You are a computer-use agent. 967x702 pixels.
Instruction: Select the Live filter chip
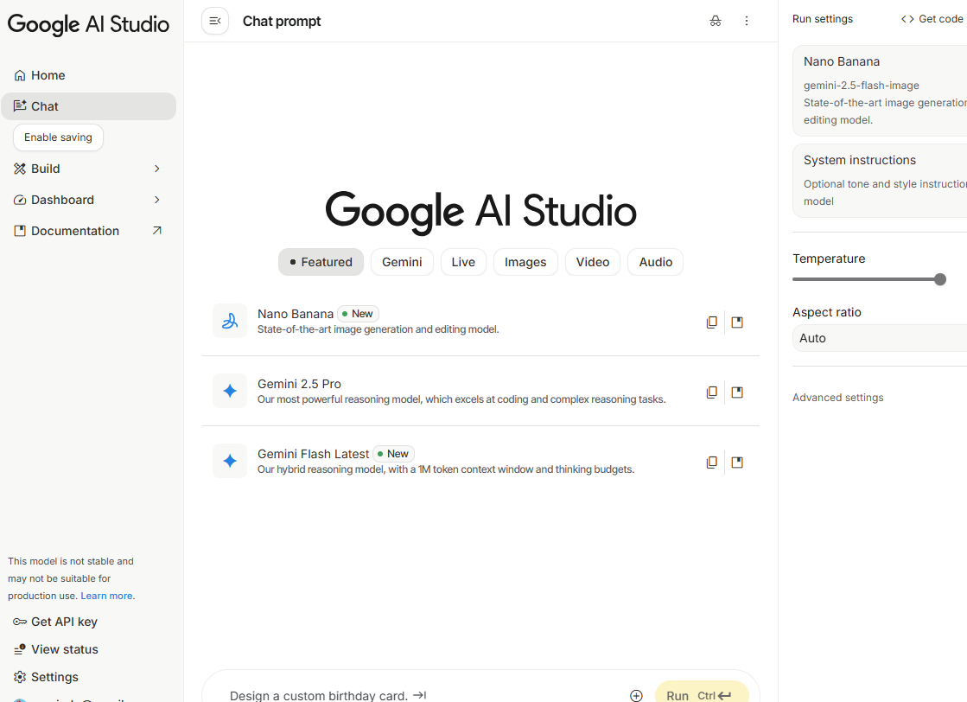(x=463, y=262)
